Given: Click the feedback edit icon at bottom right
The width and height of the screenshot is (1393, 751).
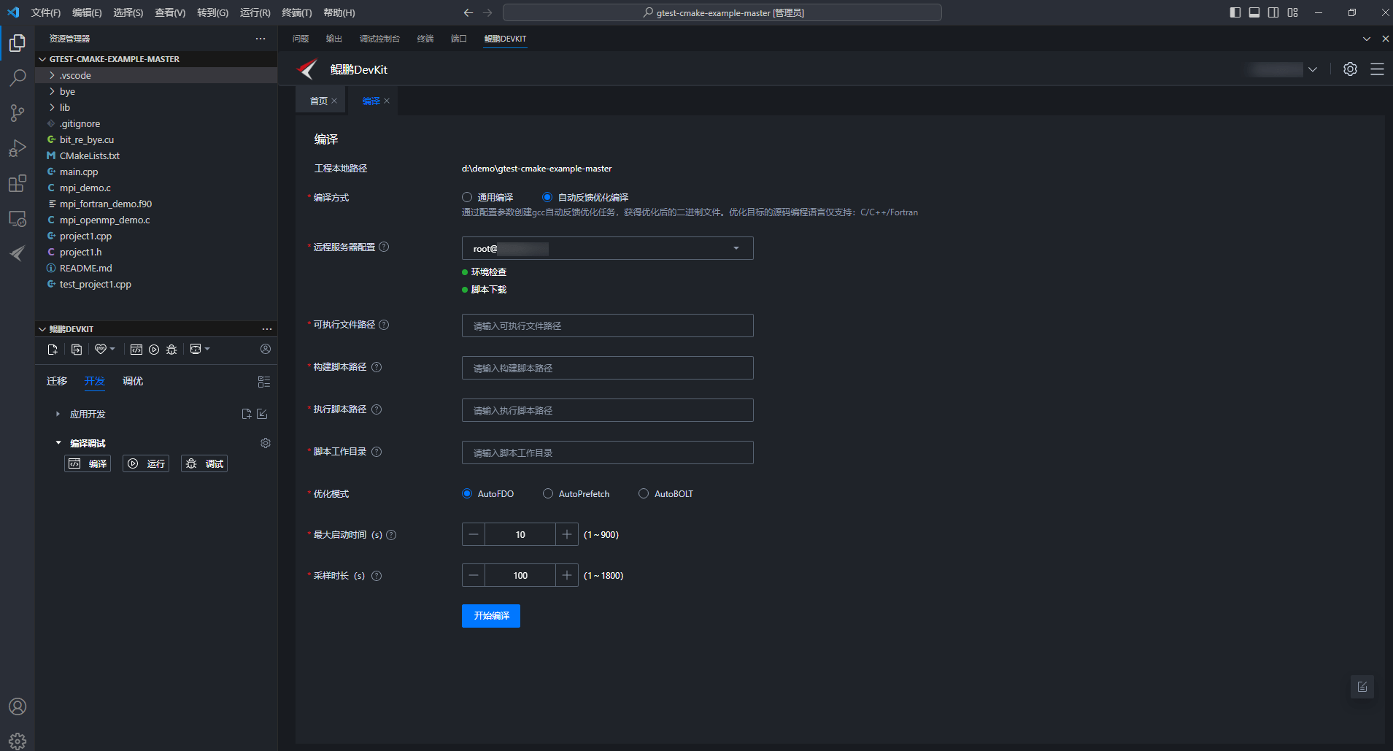Looking at the screenshot, I should (x=1362, y=687).
